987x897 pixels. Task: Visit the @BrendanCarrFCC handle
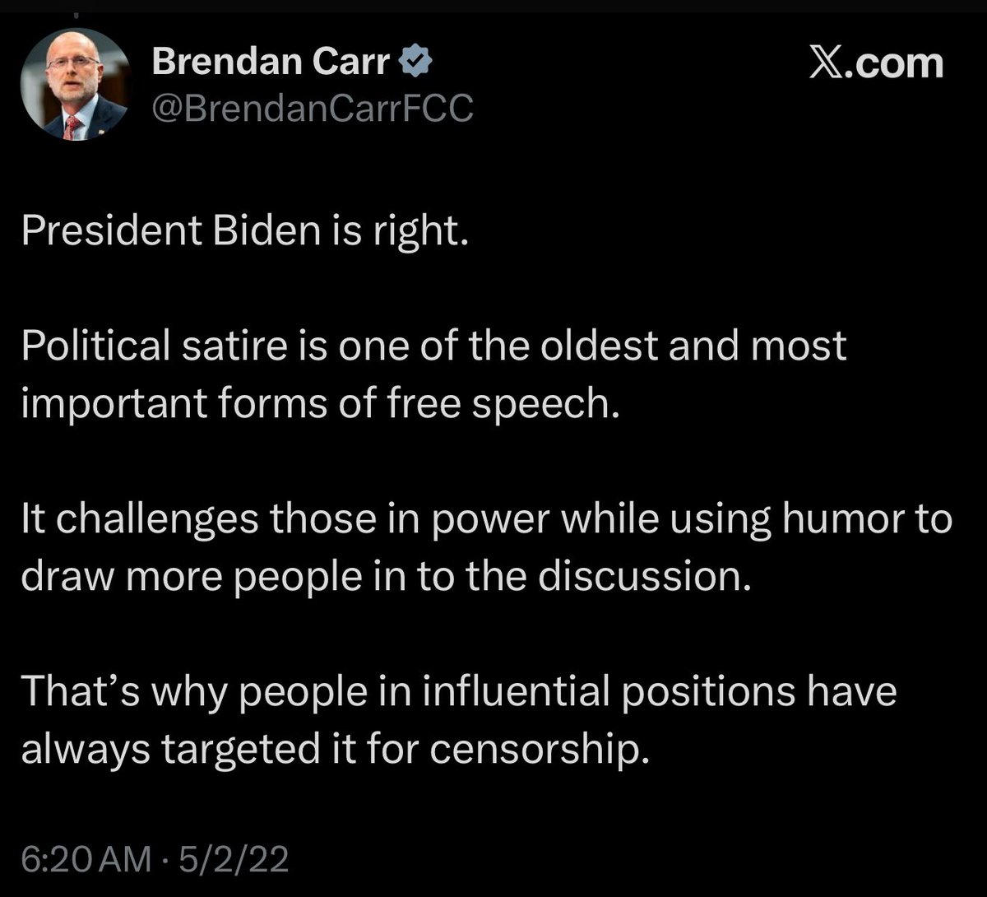313,107
